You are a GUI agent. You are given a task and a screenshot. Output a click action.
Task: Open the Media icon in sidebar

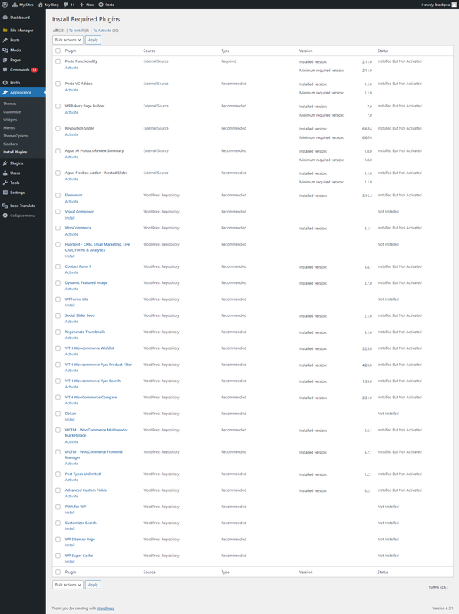(5, 50)
